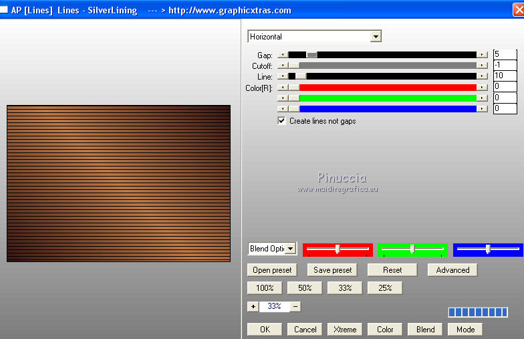
Task: Click left arrow of blue color slider
Action: pyautogui.click(x=281, y=108)
